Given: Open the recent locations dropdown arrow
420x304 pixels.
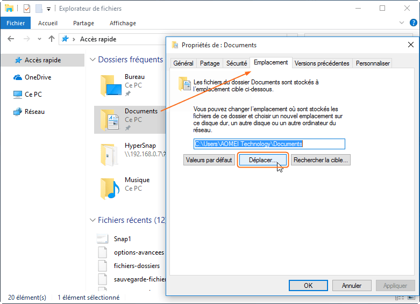Looking at the screenshot, I should click(39, 39).
